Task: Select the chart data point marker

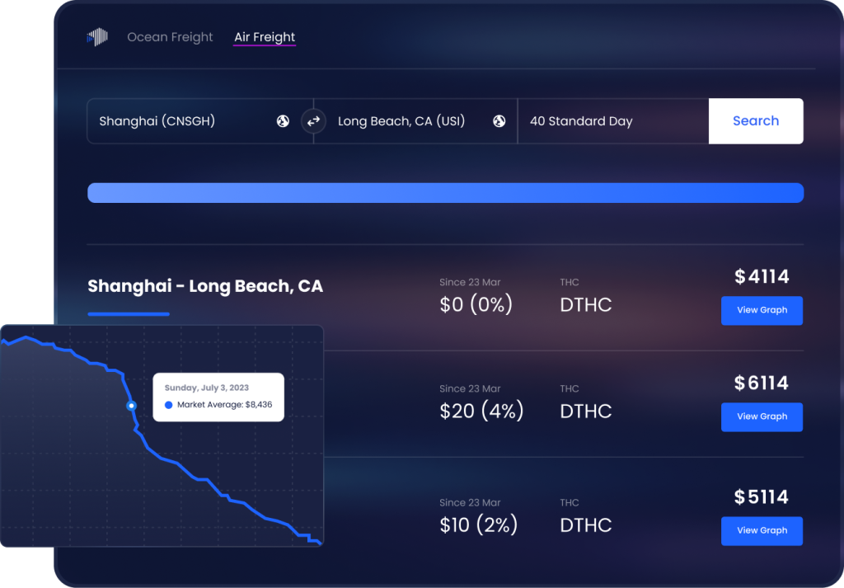Action: pyautogui.click(x=131, y=406)
